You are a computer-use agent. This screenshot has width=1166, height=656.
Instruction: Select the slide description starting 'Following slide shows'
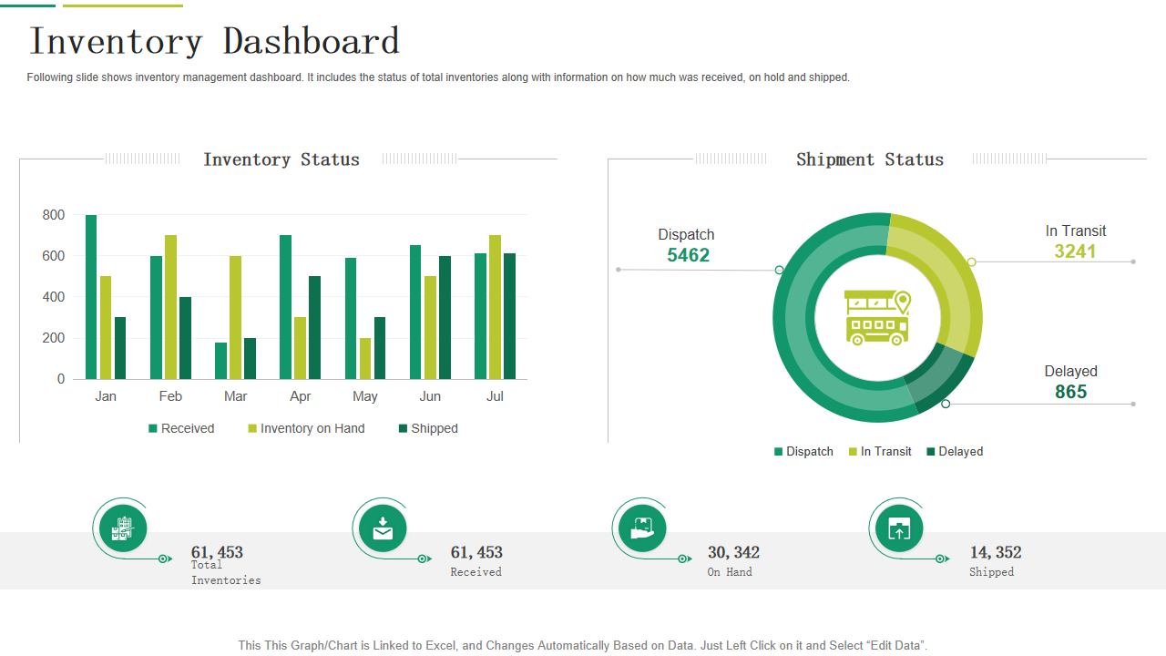[x=438, y=77]
